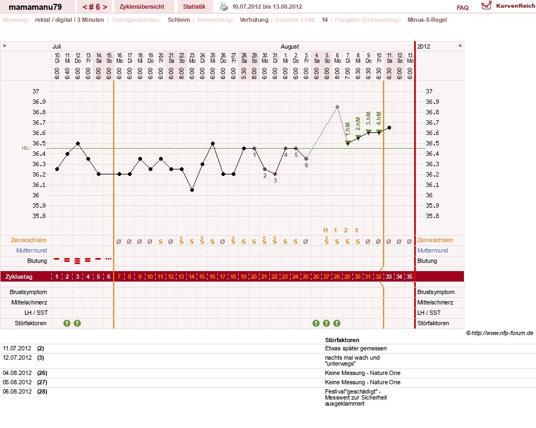Click the left LH / SST row label

36,313
